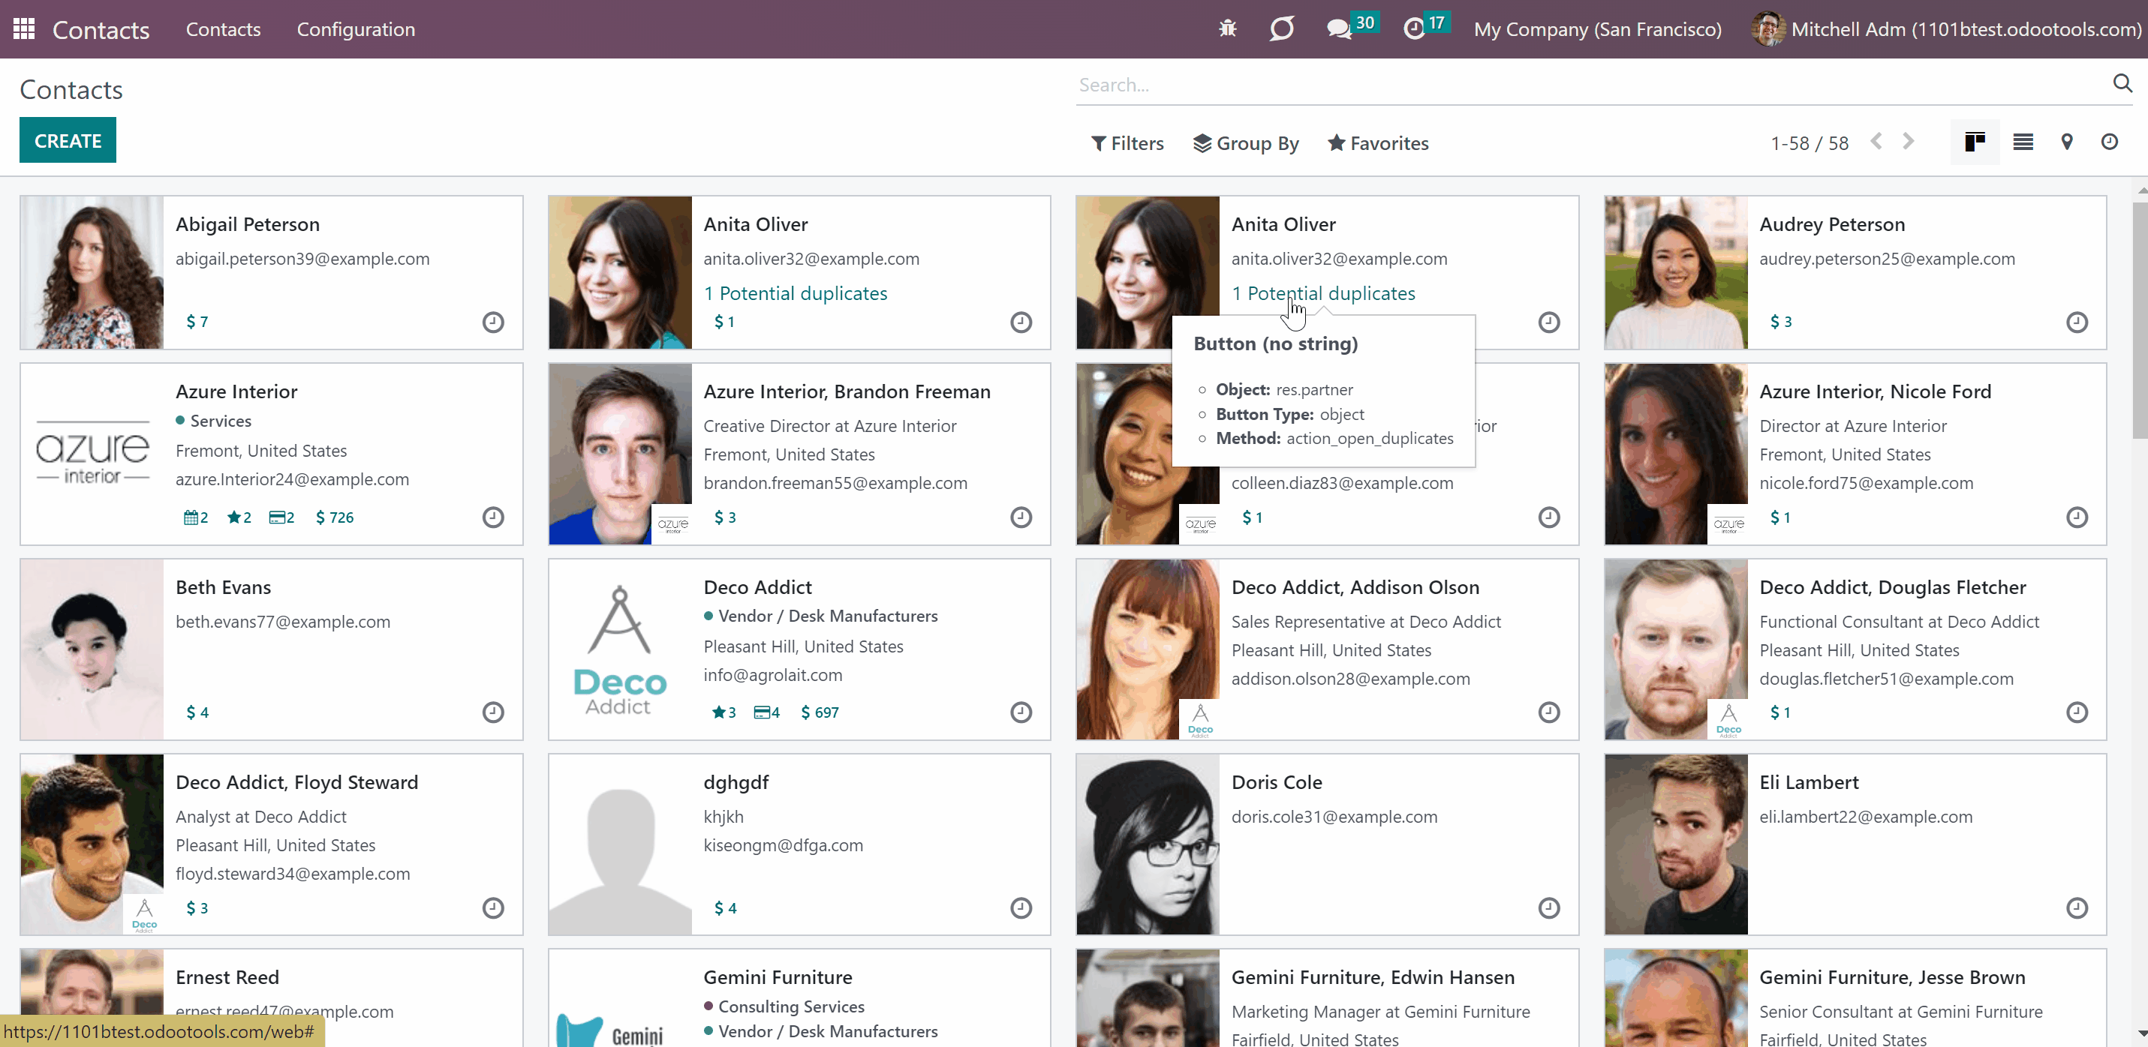Click Azure Interior meetings calendar count
This screenshot has height=1047, width=2148.
point(196,517)
